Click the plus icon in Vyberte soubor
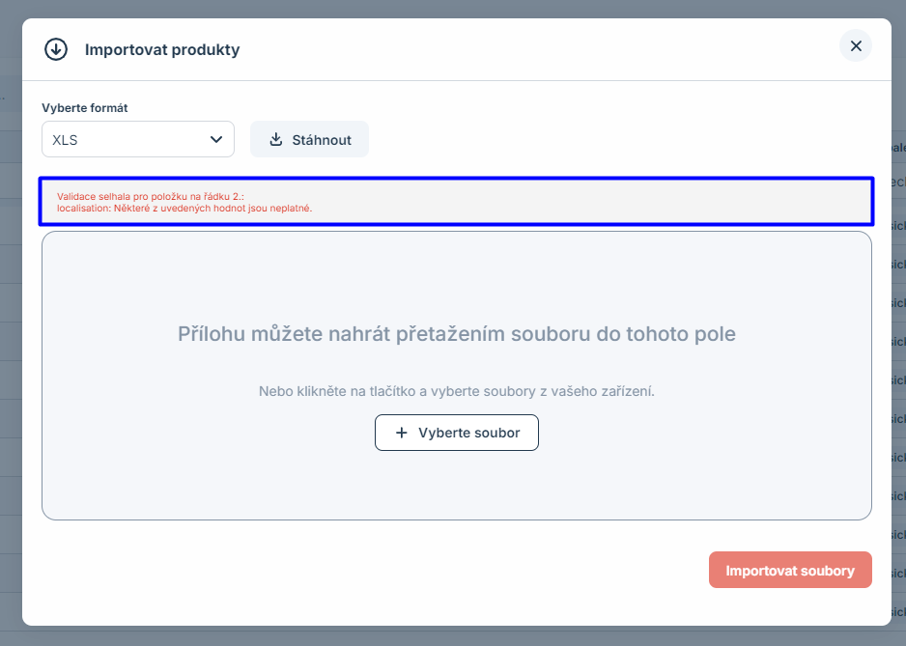Screen dimensions: 906x646 [x=402, y=433]
